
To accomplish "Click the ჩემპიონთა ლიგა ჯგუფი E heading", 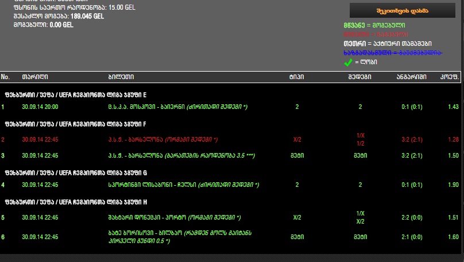I will (x=75, y=95).
